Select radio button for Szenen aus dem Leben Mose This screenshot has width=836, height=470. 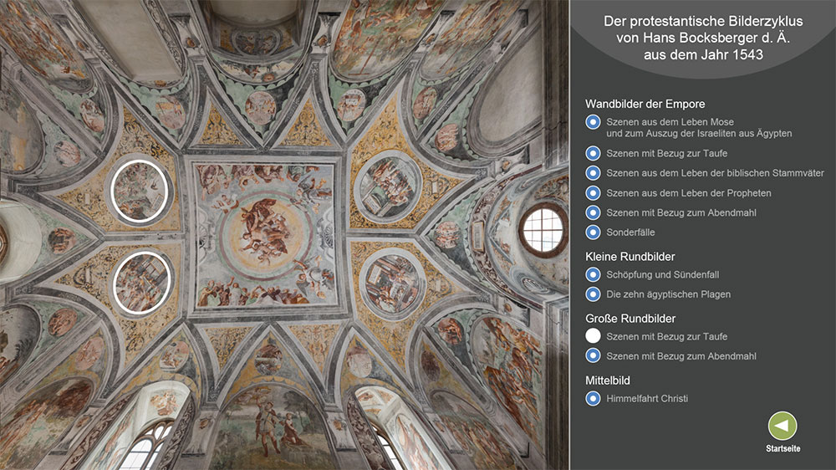pyautogui.click(x=593, y=123)
